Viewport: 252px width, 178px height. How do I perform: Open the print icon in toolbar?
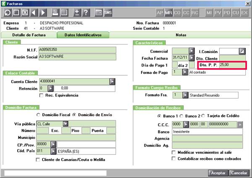[x=55, y=12]
